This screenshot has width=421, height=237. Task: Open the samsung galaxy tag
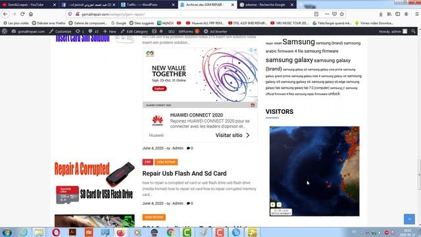coord(289,60)
